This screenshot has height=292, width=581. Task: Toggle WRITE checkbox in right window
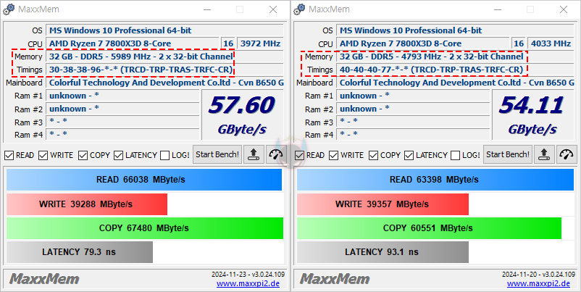pos(334,155)
